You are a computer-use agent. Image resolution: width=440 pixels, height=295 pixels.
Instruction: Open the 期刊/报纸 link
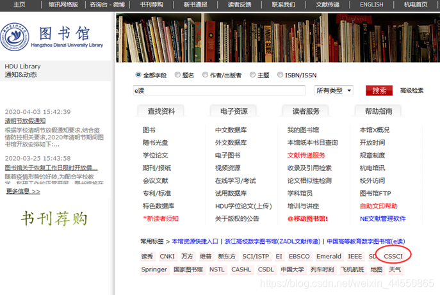(156, 168)
